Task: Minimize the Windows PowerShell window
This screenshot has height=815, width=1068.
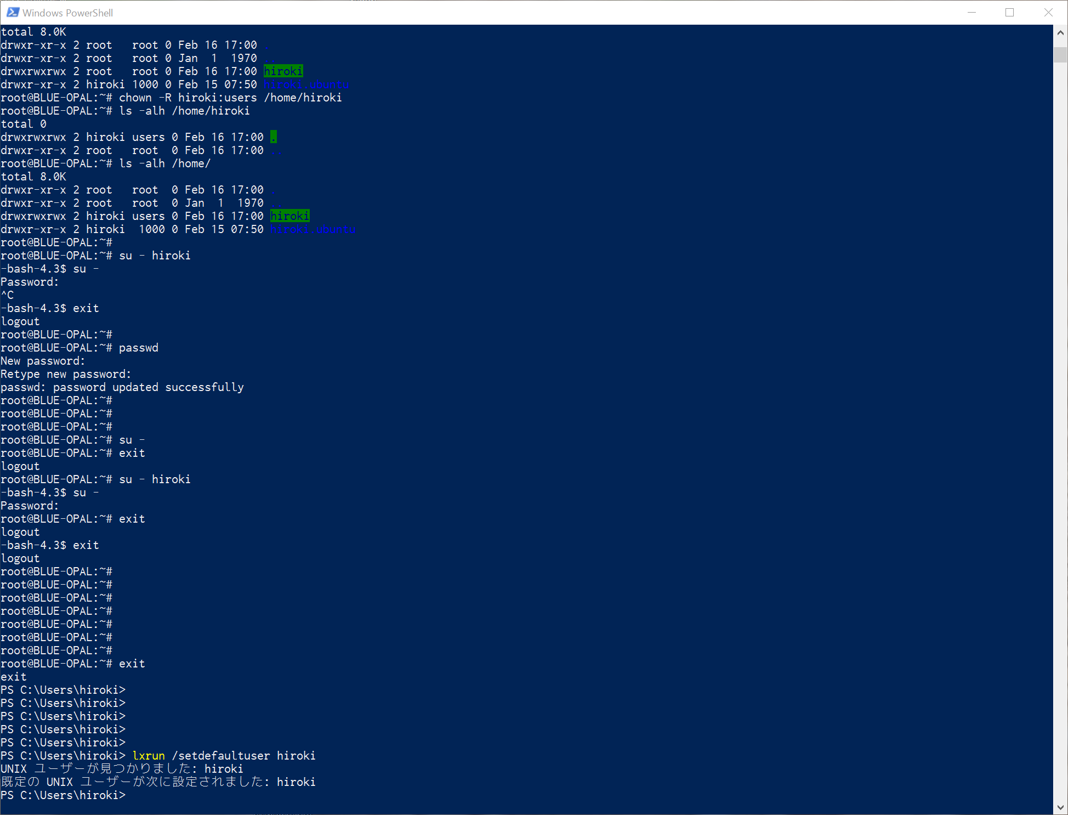Action: 972,12
